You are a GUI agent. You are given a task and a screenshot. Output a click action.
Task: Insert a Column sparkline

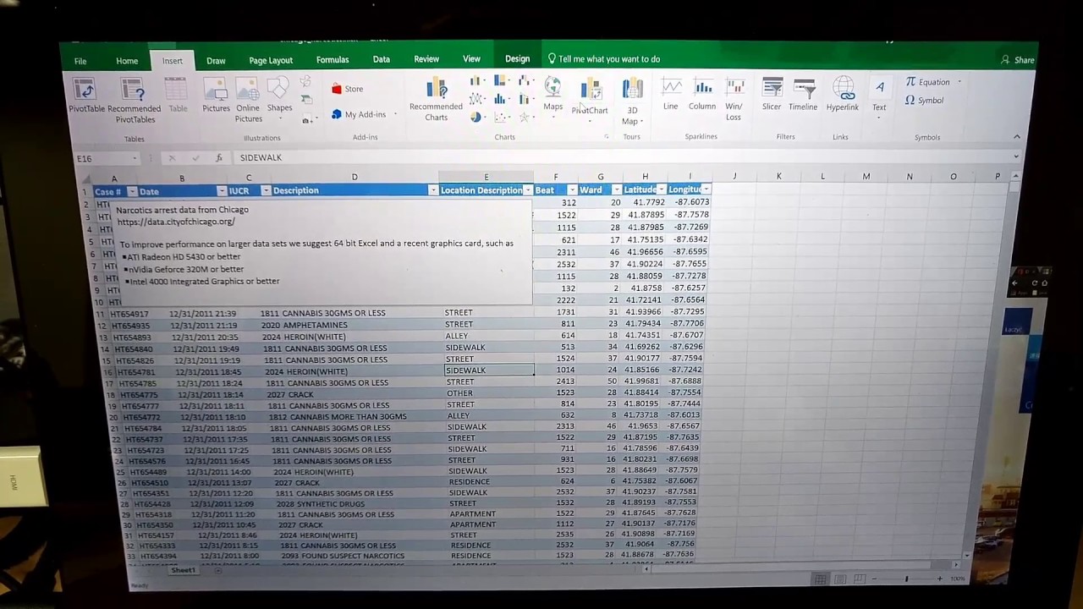point(702,95)
